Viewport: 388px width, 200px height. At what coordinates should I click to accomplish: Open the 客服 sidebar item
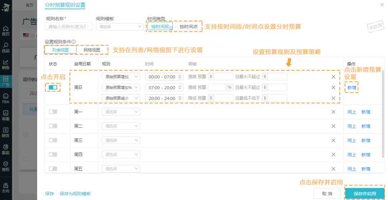5,115
